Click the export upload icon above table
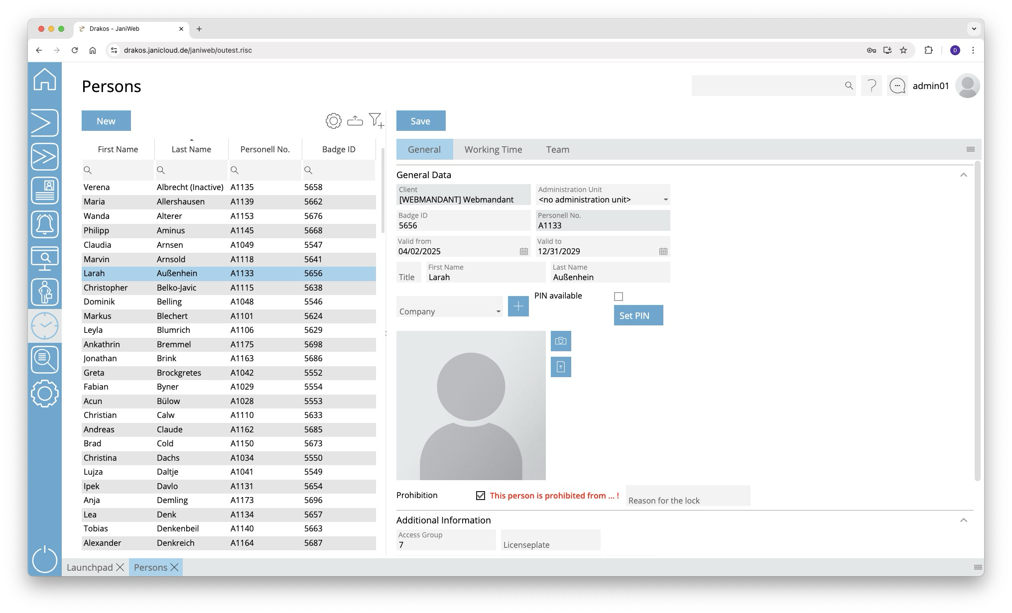The height and width of the screenshot is (613, 1012). tap(355, 121)
